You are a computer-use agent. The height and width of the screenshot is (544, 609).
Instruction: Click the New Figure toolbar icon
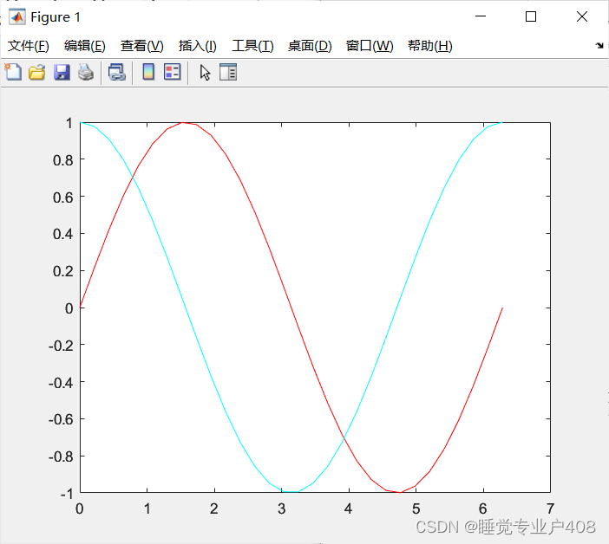point(13,72)
